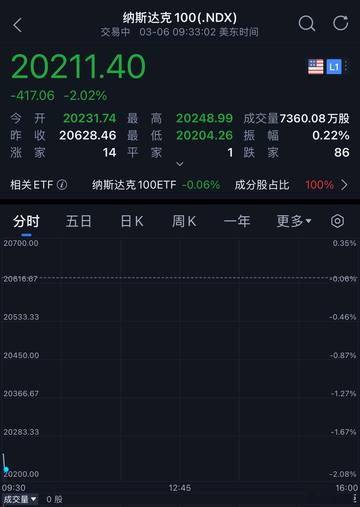Screen dimensions: 360x507
Task: Expand quote details with down chevron
Action: [x=180, y=164]
